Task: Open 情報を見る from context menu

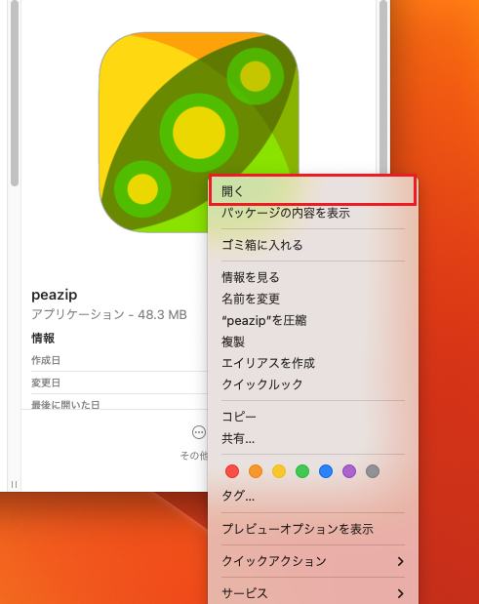Action: [312, 277]
